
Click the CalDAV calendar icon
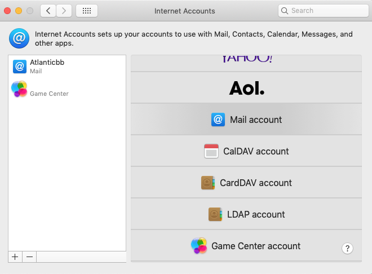[x=211, y=151]
